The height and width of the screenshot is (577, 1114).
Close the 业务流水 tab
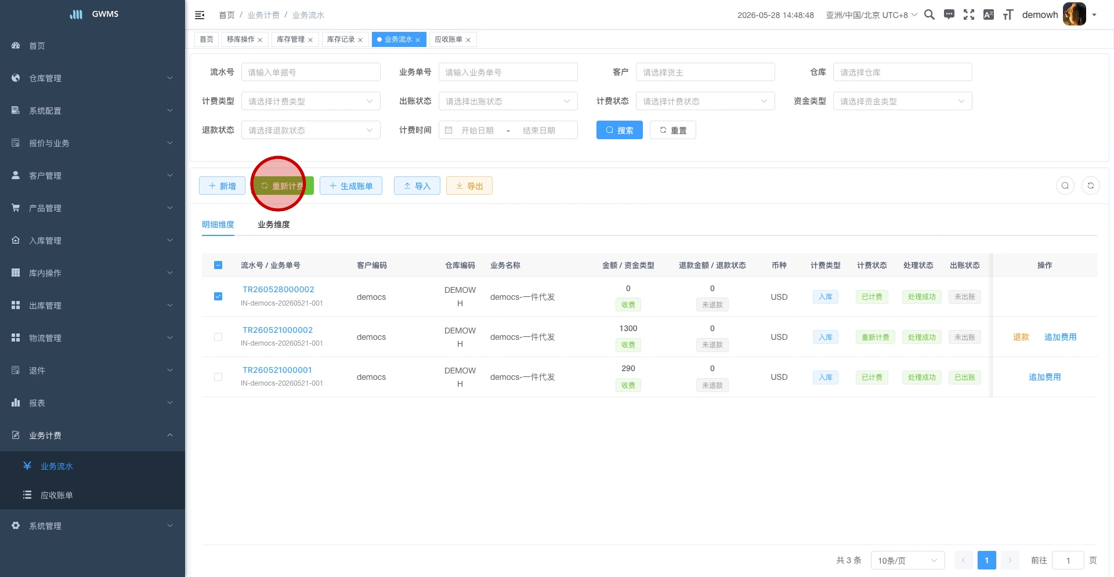418,40
